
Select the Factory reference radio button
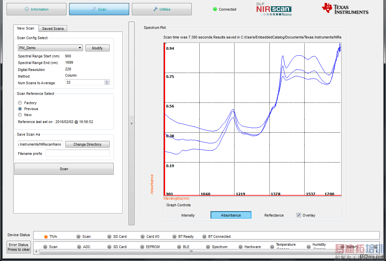(x=20, y=103)
